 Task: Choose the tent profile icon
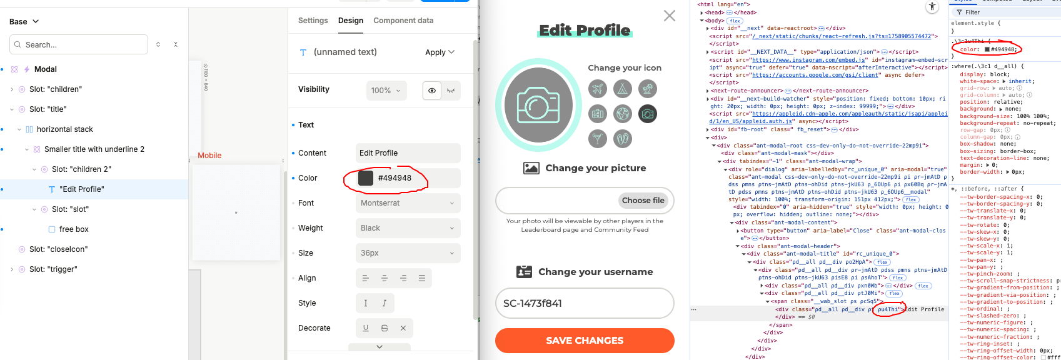(x=623, y=89)
